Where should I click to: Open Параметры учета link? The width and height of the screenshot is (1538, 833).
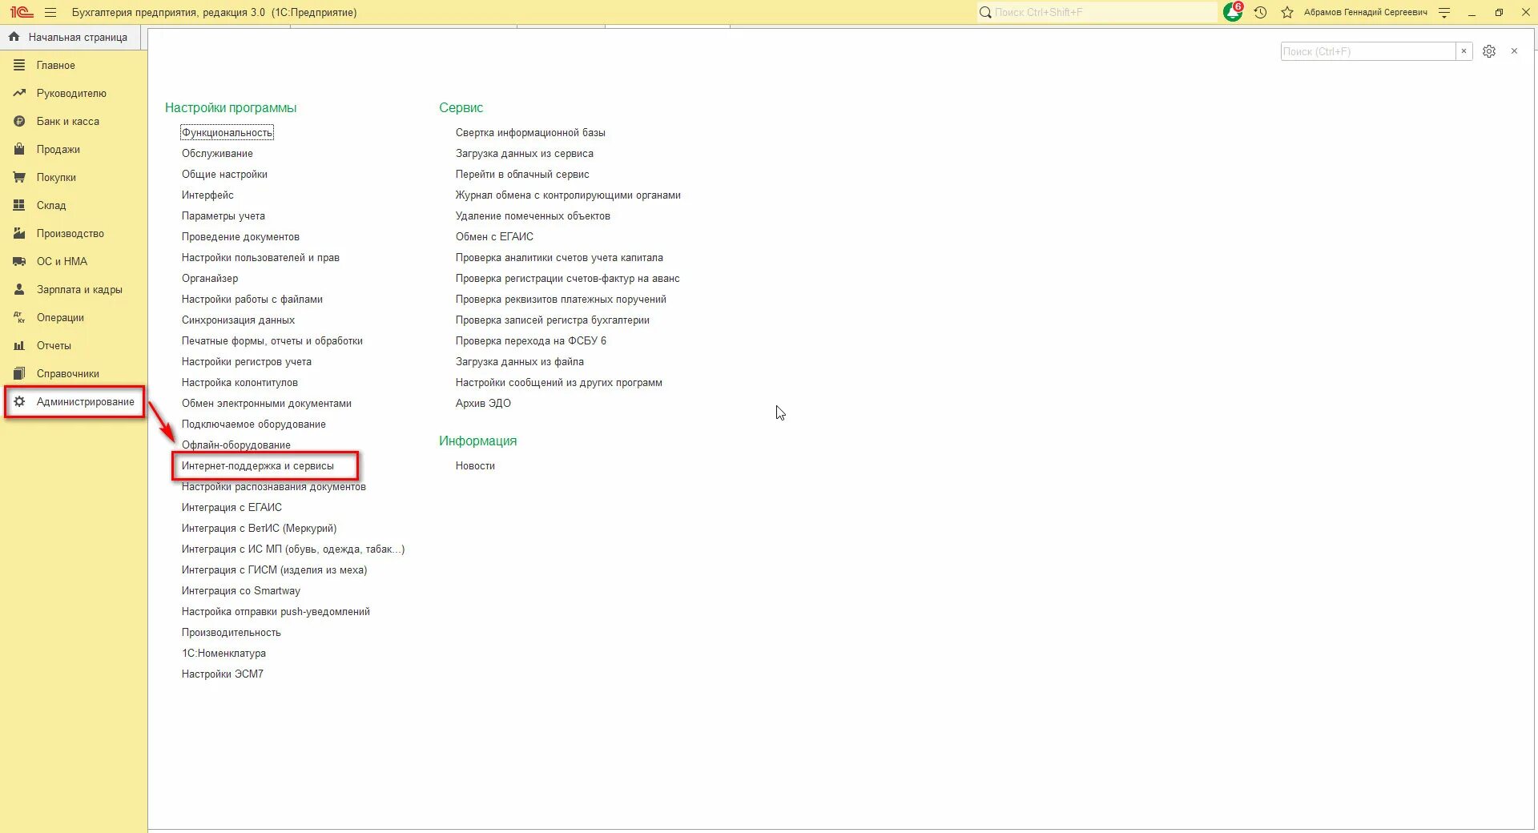point(223,216)
